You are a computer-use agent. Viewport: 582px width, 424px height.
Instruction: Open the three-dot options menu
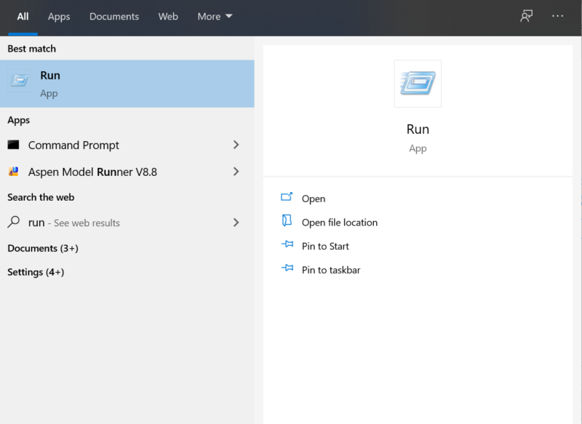click(558, 16)
